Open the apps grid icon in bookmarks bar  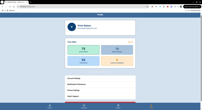pos(3,10)
